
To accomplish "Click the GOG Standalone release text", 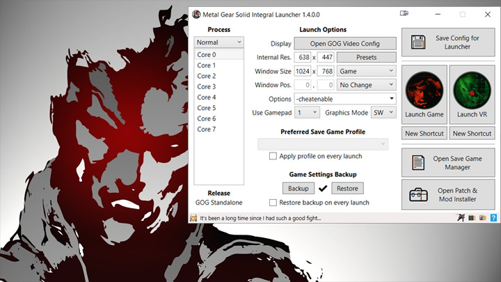I will [x=219, y=203].
